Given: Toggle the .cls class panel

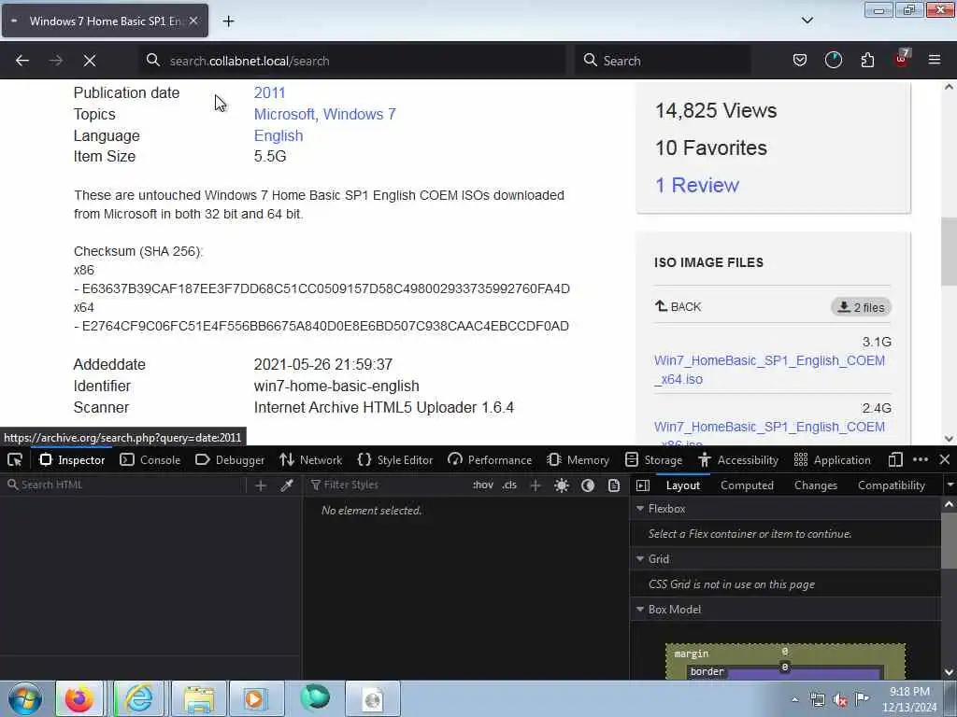Looking at the screenshot, I should pyautogui.click(x=509, y=485).
